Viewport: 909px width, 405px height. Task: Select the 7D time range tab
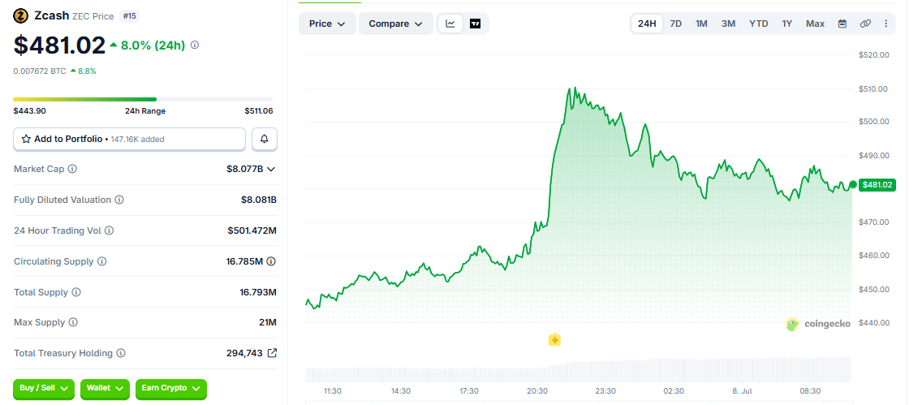click(676, 24)
